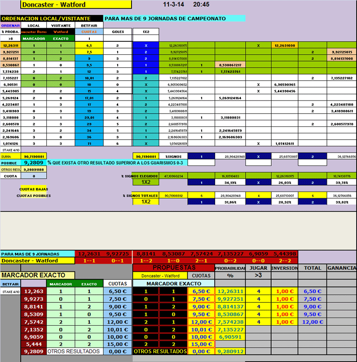Select the POSIBLE label cell
357x362 pixels.
[x=10, y=163]
